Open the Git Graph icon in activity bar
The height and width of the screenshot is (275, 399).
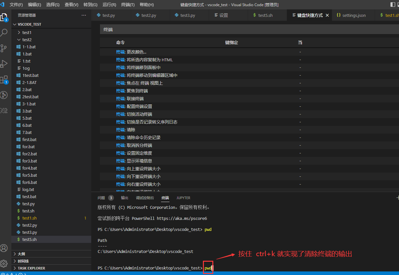coord(4,95)
